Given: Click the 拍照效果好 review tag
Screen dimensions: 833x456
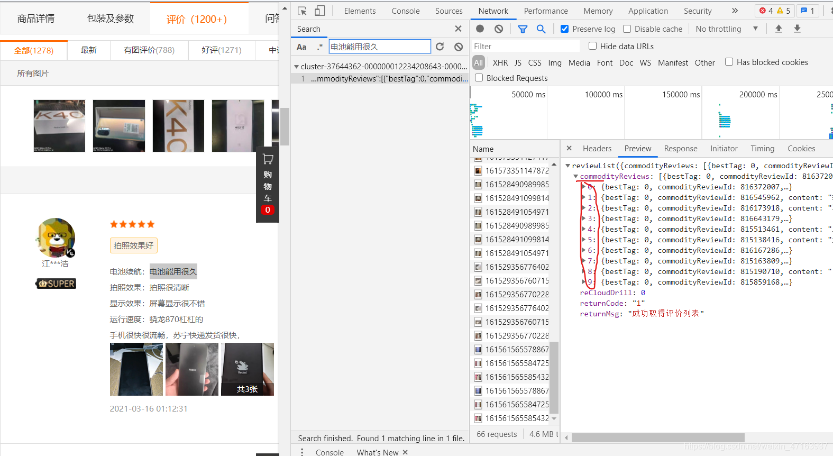Looking at the screenshot, I should 133,245.
